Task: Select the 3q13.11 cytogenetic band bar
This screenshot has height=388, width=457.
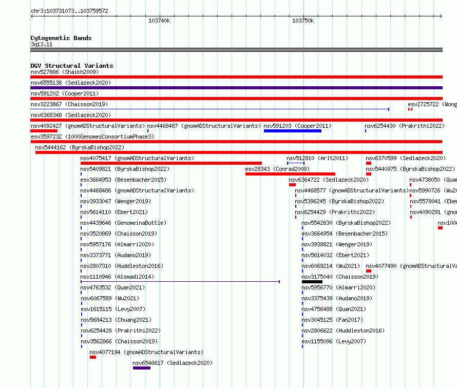Action: tap(236, 50)
